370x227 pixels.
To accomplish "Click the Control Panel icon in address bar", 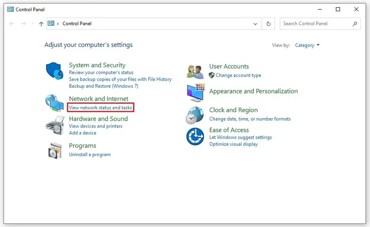I will (x=51, y=23).
